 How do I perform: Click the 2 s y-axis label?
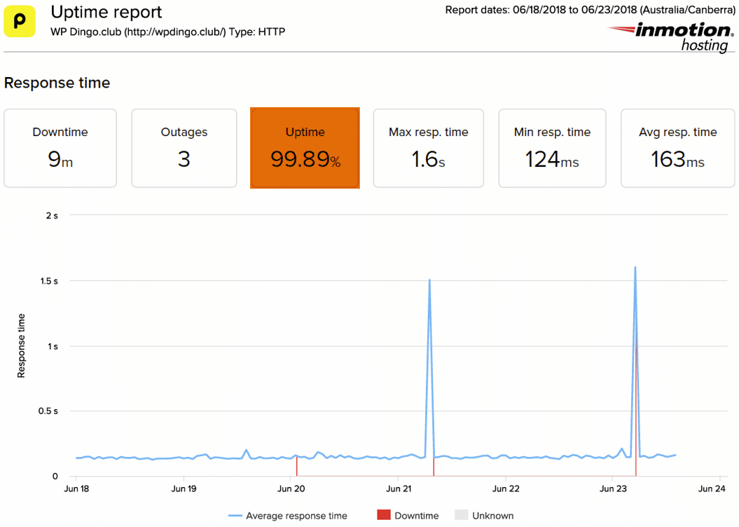52,216
